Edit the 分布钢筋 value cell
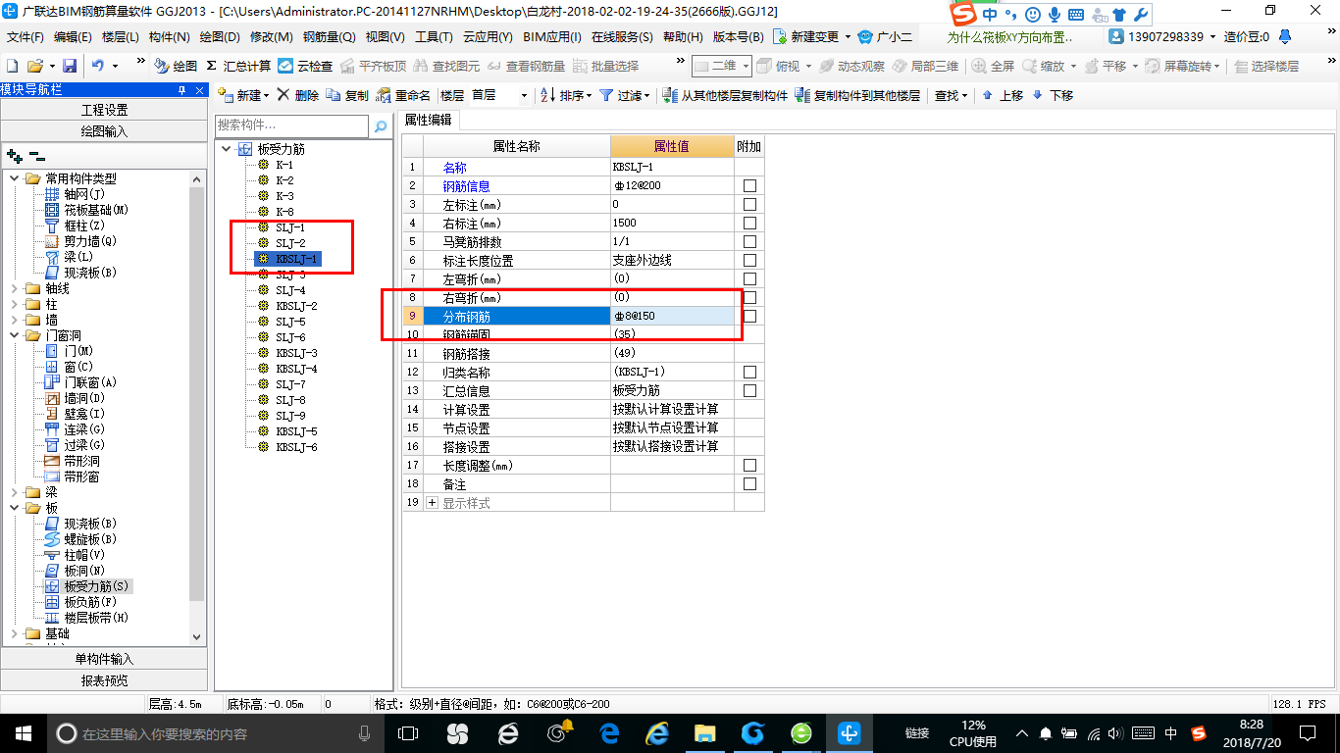Viewport: 1340px width, 753px height. click(672, 317)
